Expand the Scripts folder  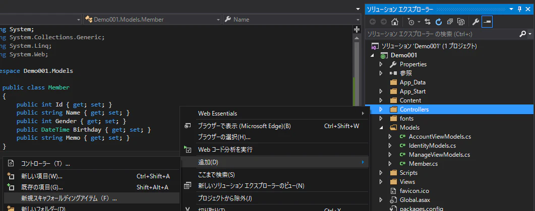381,173
